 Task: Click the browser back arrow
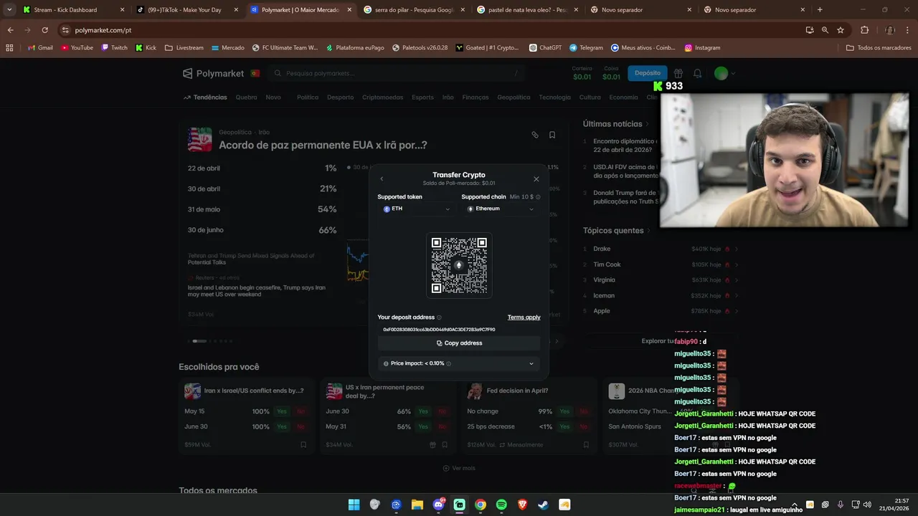tap(10, 30)
